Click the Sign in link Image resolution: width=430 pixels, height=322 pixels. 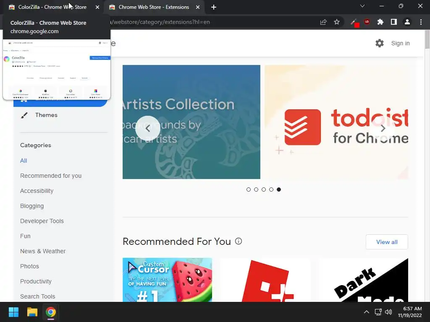[400, 43]
